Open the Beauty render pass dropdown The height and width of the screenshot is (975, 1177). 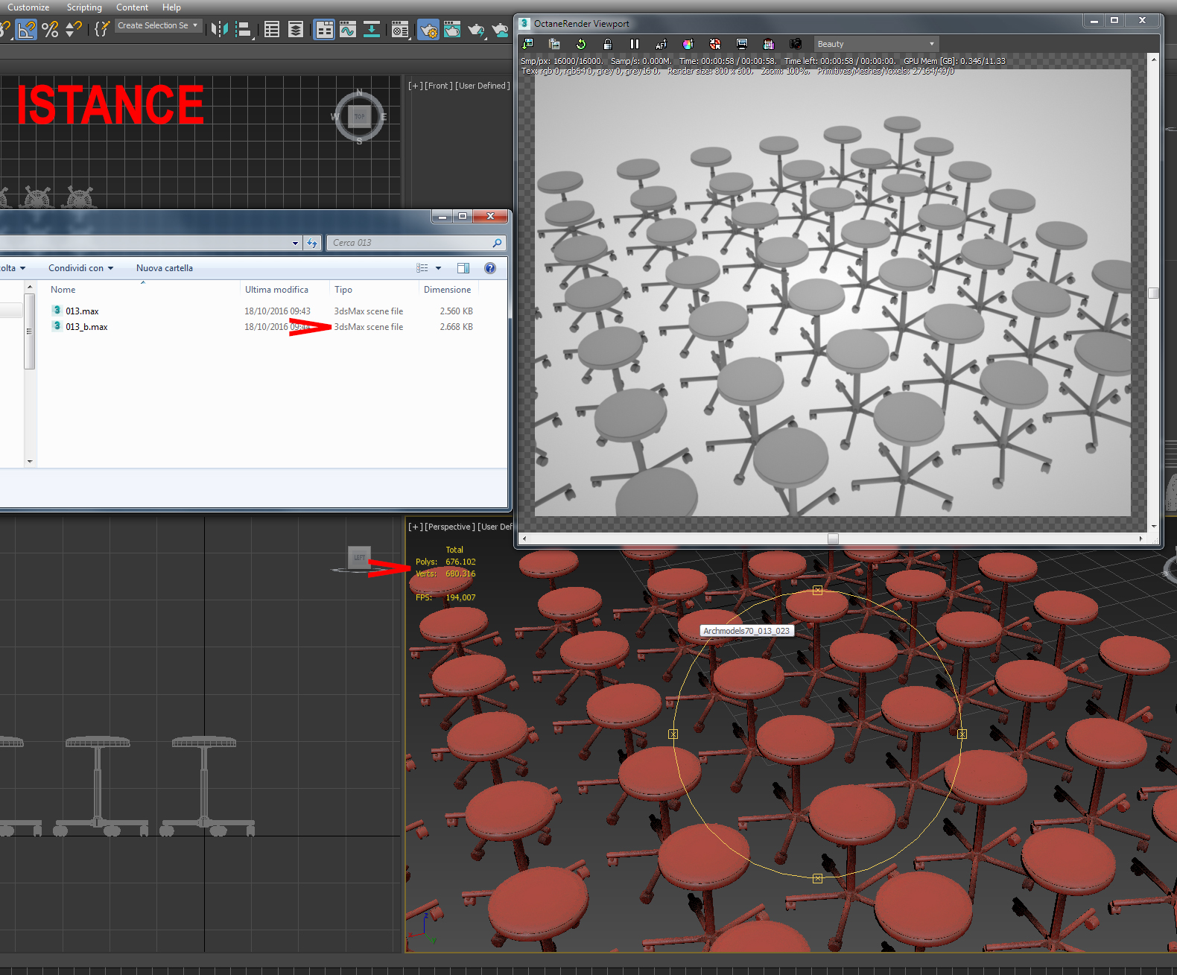point(875,44)
